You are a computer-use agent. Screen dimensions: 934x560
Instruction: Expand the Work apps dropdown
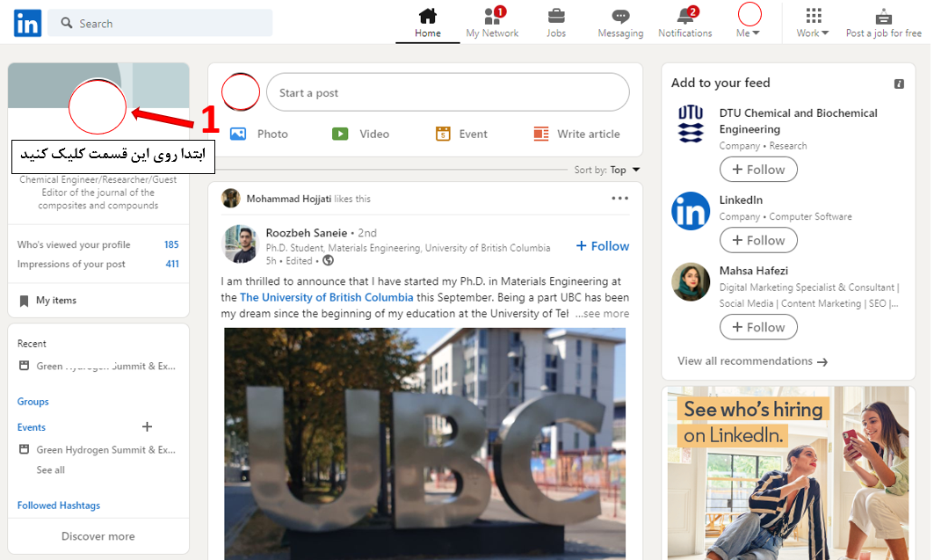click(x=813, y=23)
